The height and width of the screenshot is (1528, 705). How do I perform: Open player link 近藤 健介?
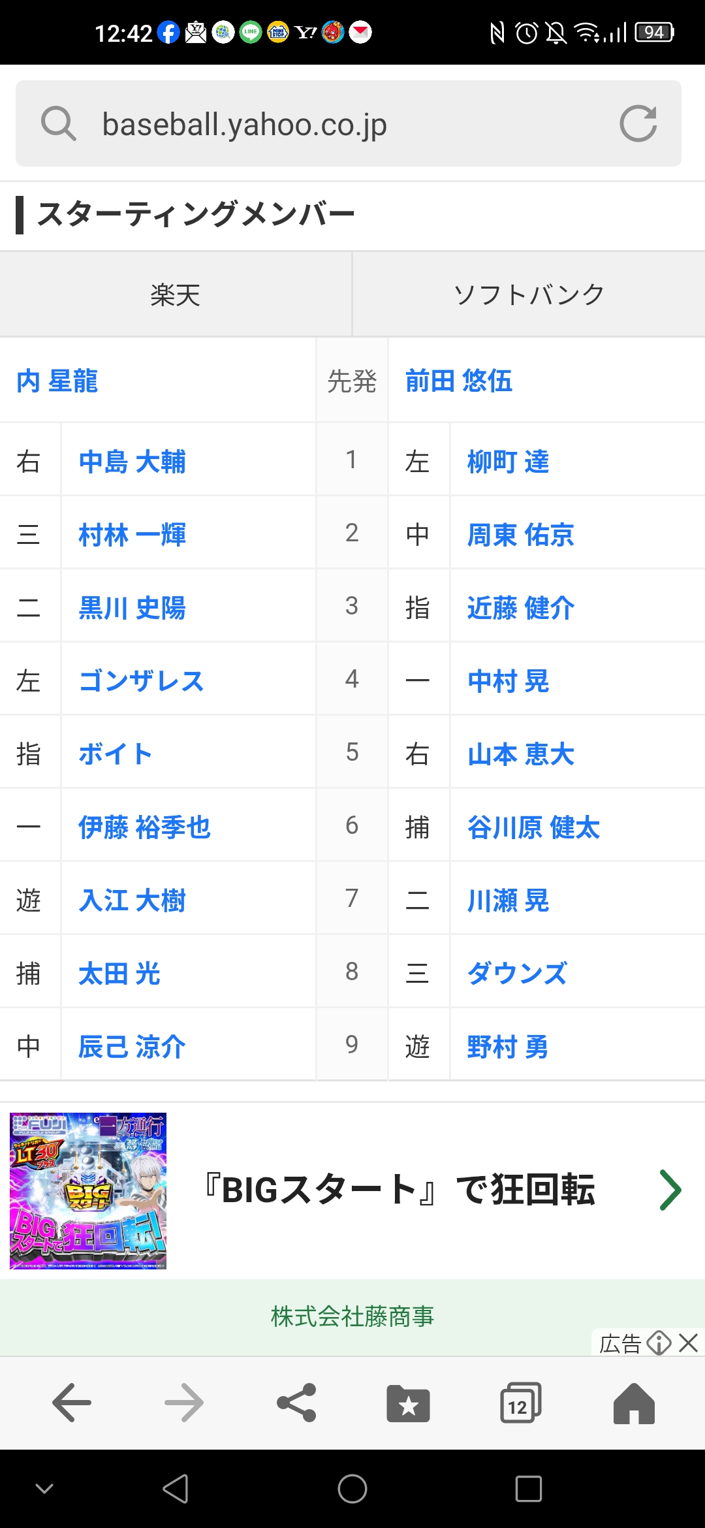(x=521, y=608)
